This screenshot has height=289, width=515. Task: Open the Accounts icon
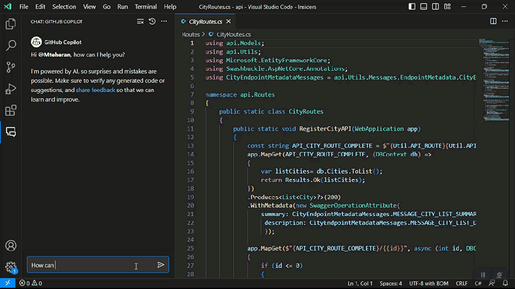10,245
